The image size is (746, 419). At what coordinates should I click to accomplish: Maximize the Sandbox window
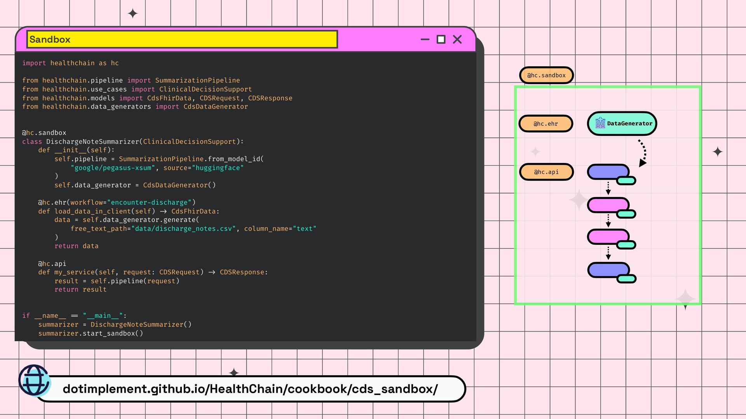point(441,39)
